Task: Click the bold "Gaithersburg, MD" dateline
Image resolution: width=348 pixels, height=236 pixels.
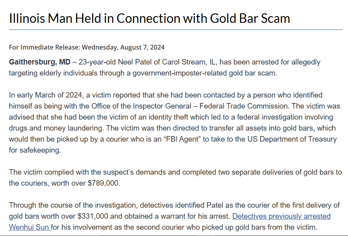Action: tap(39, 62)
